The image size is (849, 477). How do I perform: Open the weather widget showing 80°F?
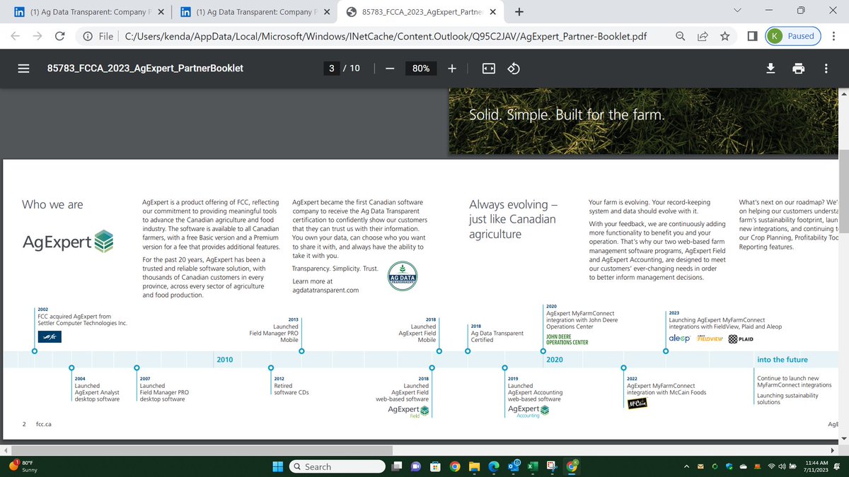click(23, 466)
